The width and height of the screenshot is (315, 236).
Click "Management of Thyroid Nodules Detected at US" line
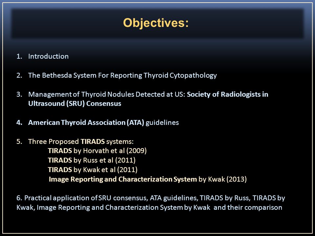tap(148, 94)
